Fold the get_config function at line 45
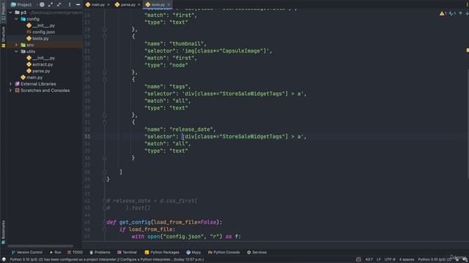 [104, 222]
